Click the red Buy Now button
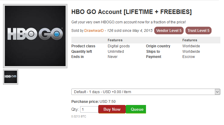The image size is (224, 125). (x=112, y=109)
